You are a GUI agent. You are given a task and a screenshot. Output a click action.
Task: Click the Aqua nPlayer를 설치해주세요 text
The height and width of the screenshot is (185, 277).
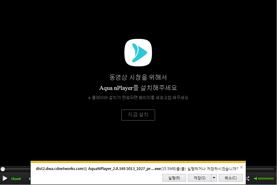point(138,88)
